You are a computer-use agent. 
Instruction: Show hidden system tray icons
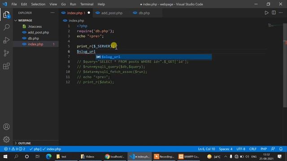pyautogui.click(x=226, y=157)
